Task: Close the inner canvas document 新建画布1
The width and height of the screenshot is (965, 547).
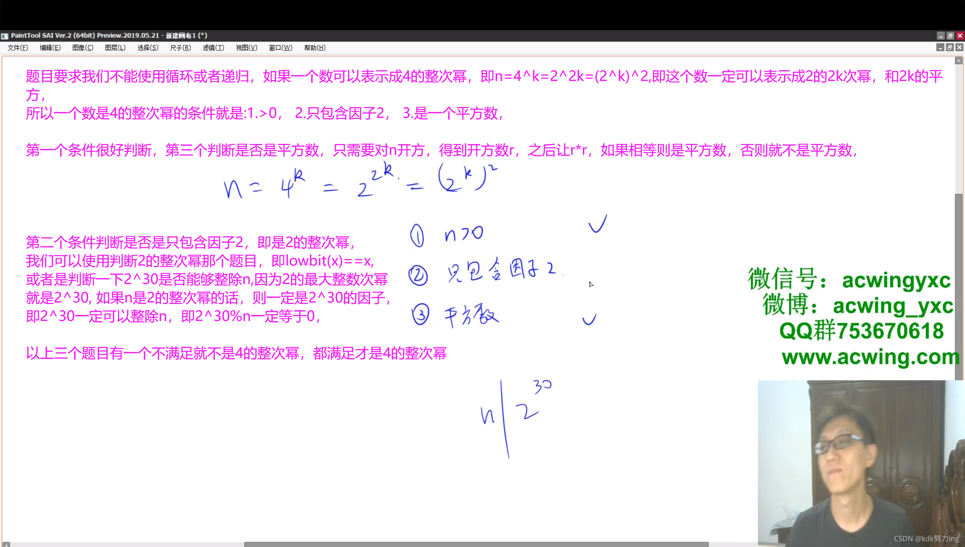Action: coord(959,47)
